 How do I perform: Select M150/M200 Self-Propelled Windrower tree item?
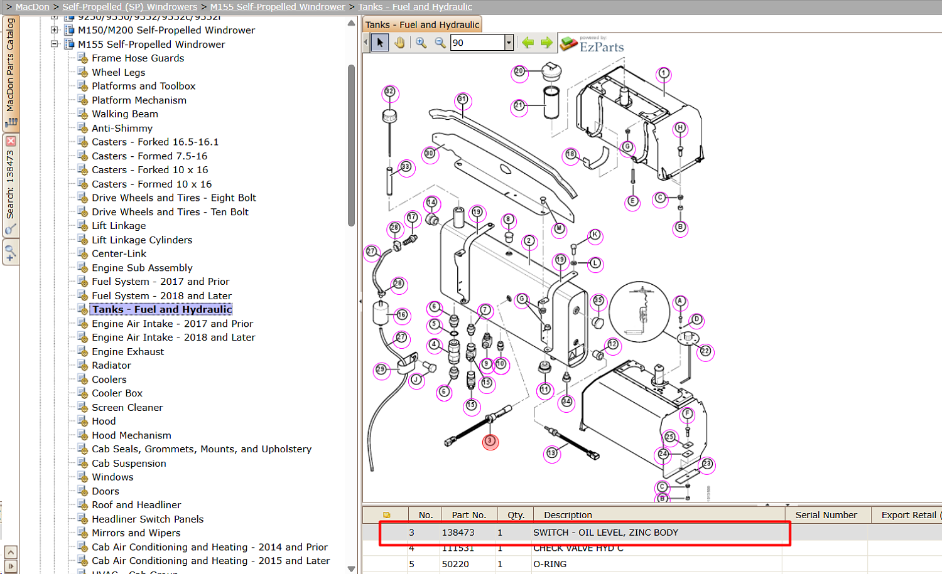click(166, 30)
